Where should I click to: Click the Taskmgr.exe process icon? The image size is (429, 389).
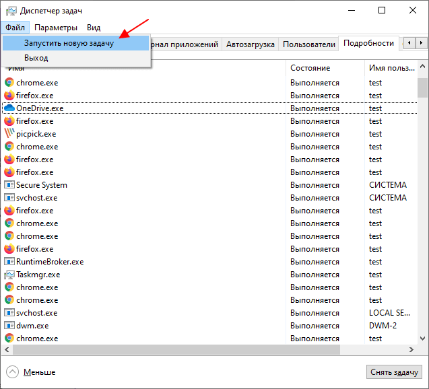[x=9, y=275]
